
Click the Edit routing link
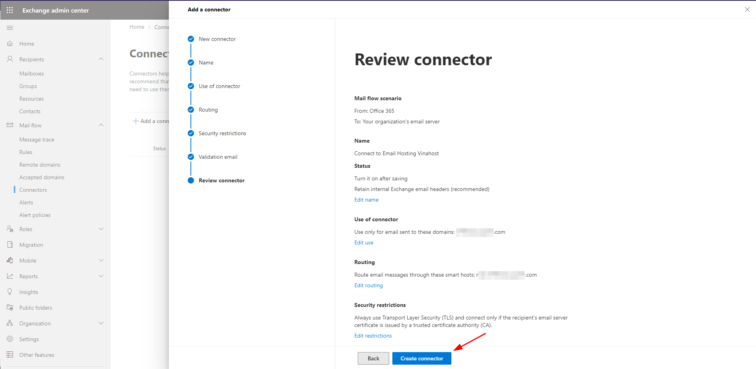pyautogui.click(x=368, y=285)
